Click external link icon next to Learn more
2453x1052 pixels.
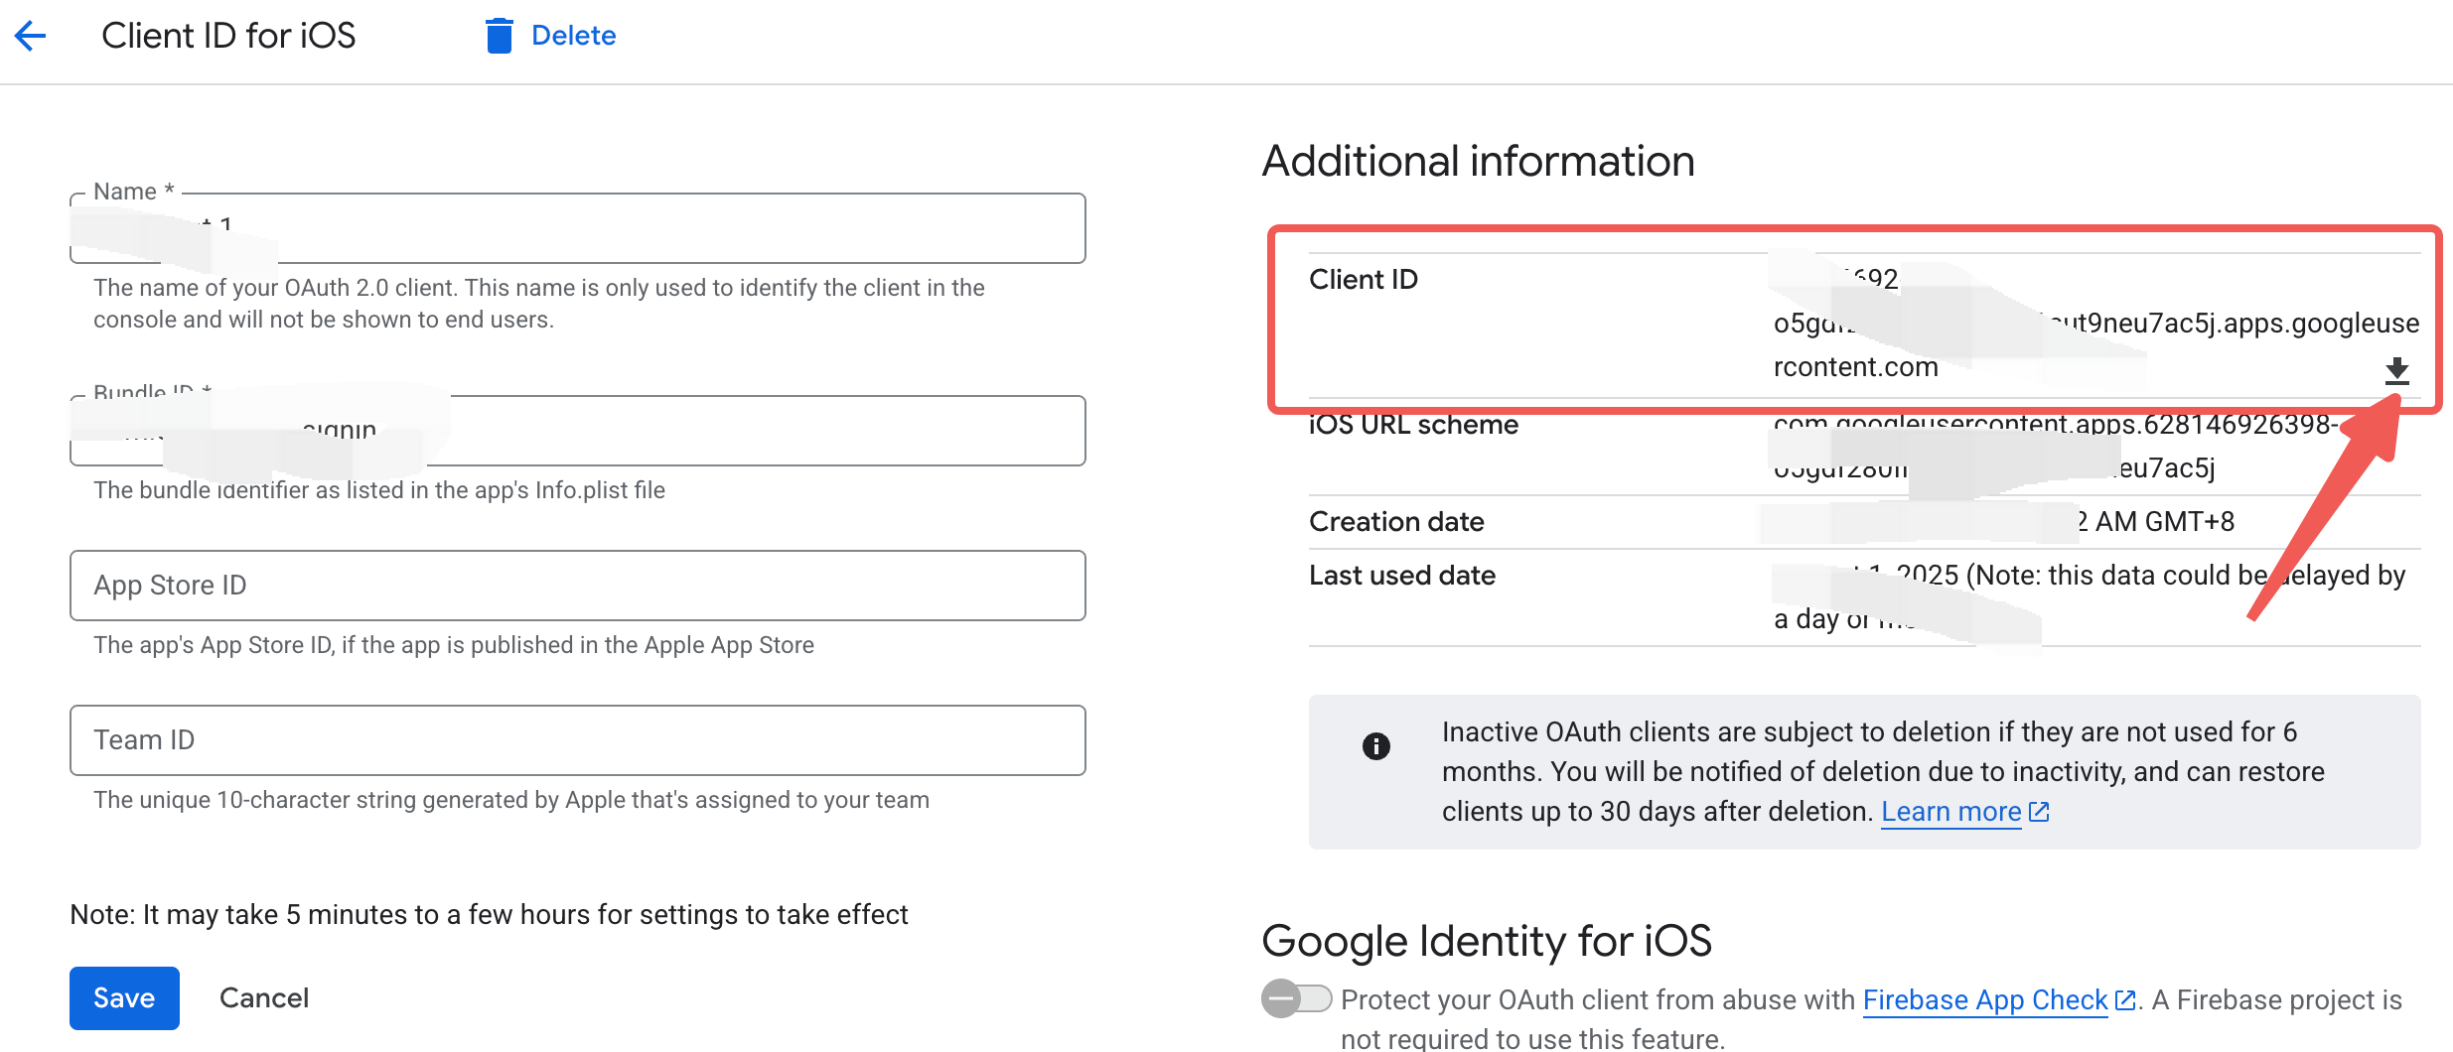pos(2039,812)
